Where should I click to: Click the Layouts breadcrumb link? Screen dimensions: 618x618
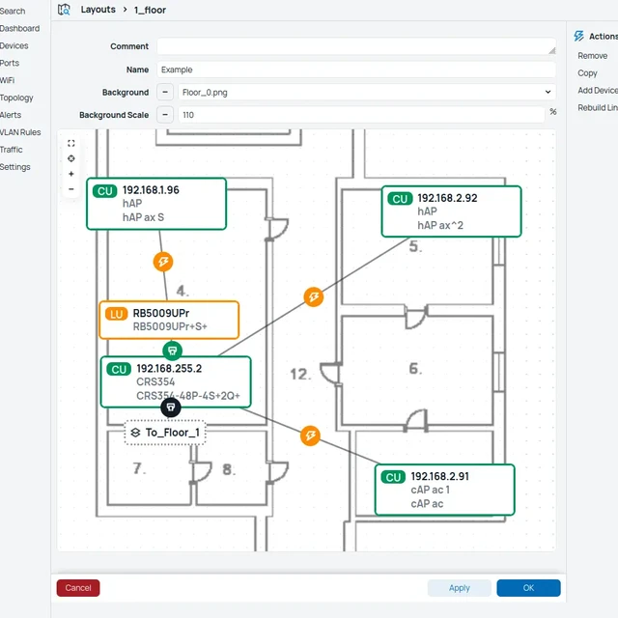[98, 10]
